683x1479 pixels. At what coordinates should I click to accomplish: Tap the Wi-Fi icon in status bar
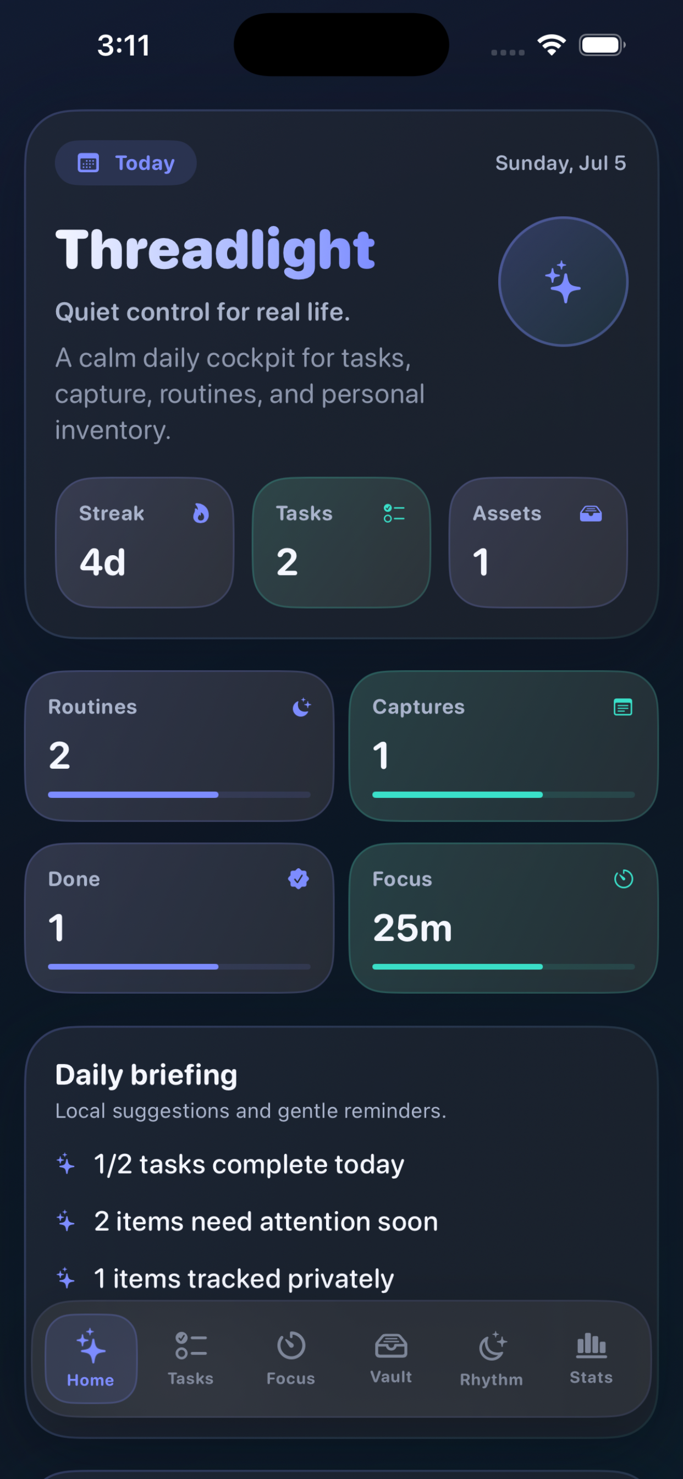552,45
